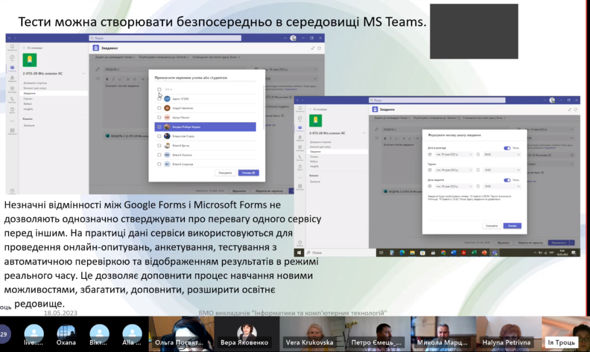Screen dimensions: 590x352
Task: Click 'Готово' in the timeline edit dialog
Action: 512,226
